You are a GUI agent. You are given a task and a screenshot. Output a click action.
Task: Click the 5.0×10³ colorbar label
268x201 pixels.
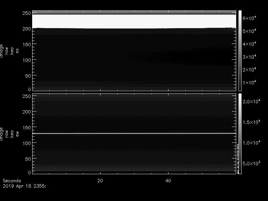pyautogui.click(x=252, y=163)
